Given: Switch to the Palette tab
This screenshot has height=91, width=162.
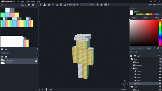Looking at the screenshot, I should 146,18.
